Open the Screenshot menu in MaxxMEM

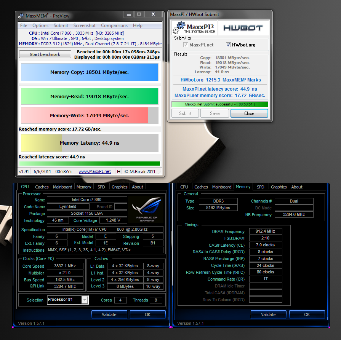(84, 26)
